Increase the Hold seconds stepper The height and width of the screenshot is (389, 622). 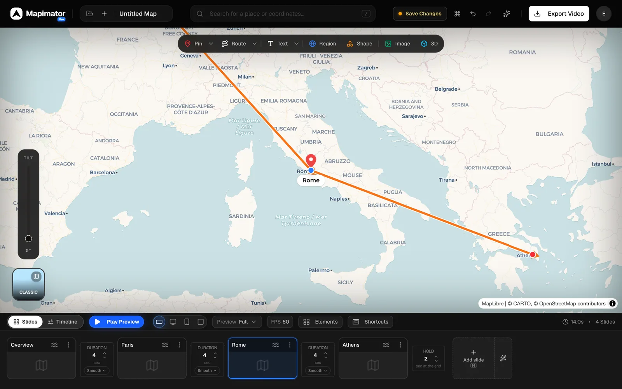436,356
